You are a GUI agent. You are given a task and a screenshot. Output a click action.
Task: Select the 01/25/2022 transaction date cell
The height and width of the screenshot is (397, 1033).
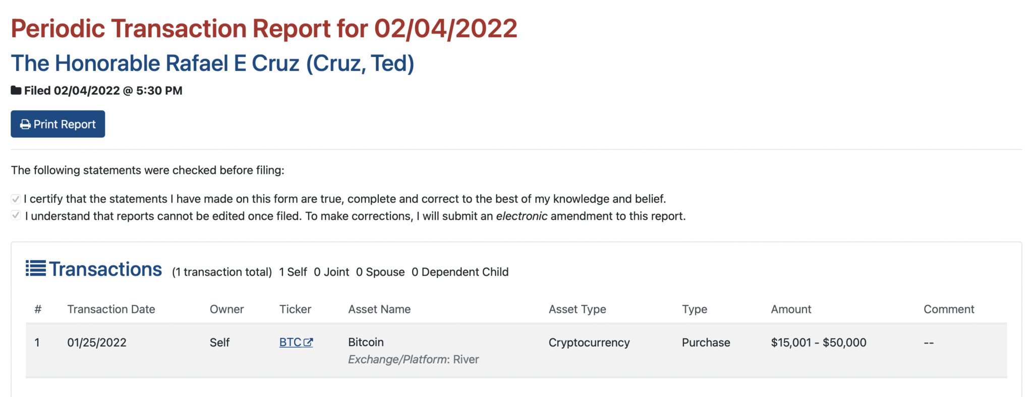coord(97,343)
